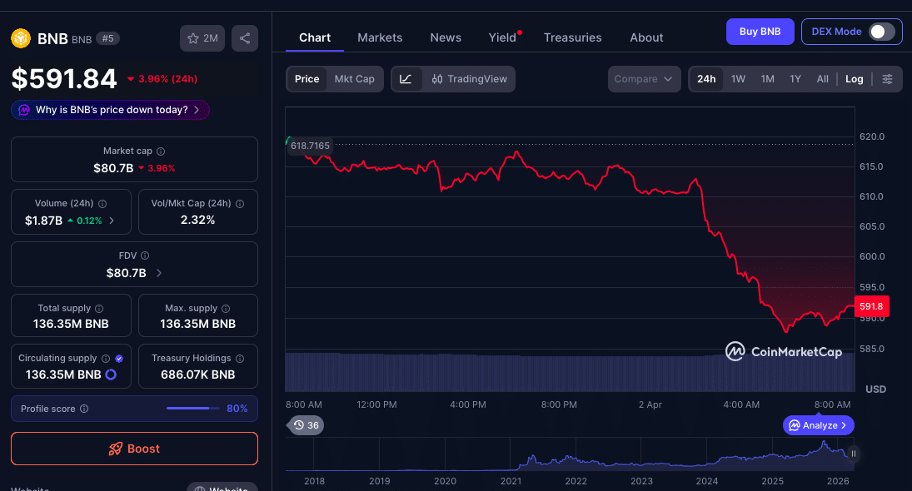Pause the mini chart playback handle
This screenshot has height=491, width=912.
853,454
